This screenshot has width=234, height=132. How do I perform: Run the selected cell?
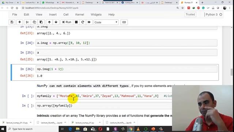coord(67,22)
